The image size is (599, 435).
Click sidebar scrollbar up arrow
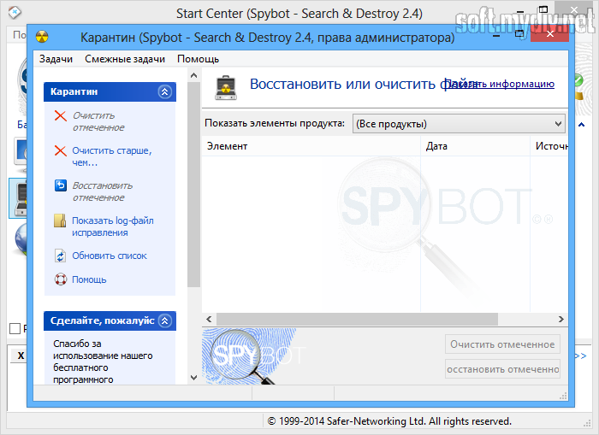[193, 75]
